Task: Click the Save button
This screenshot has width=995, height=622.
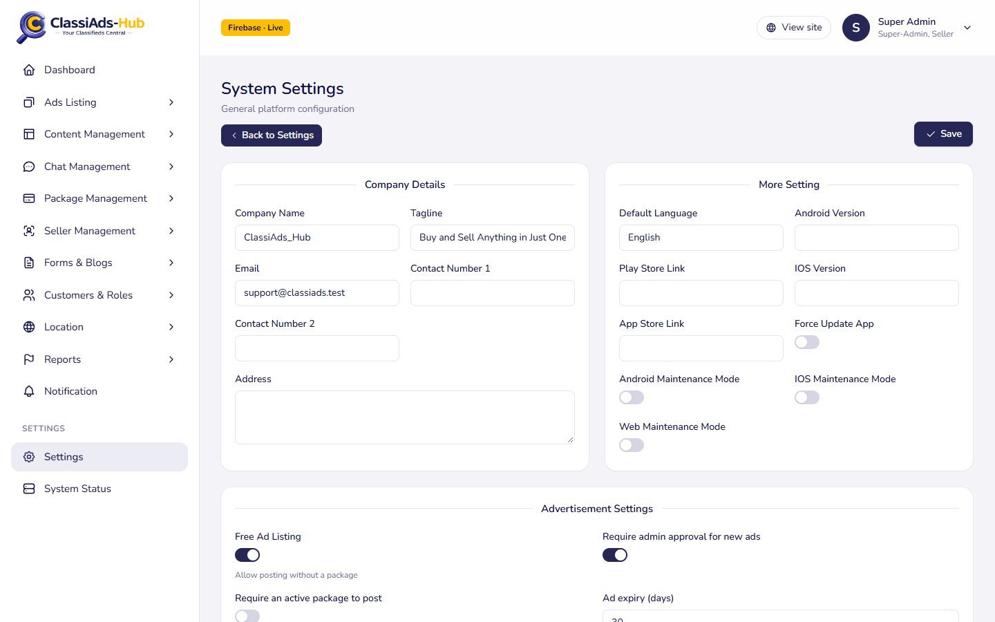Action: [943, 134]
